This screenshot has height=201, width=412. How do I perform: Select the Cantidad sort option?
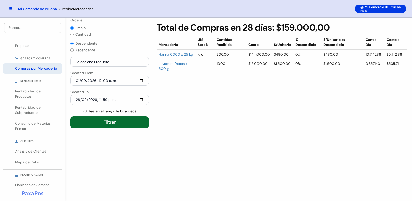72,35
